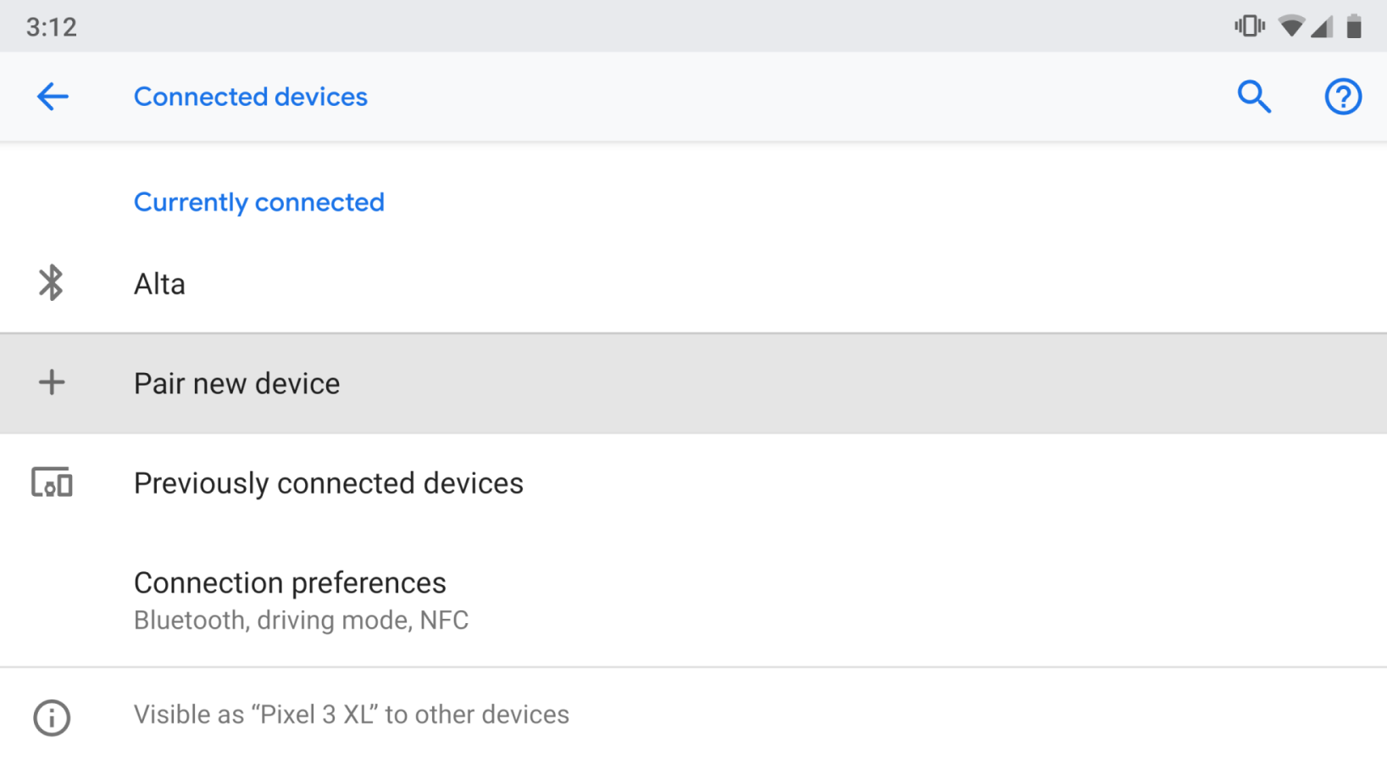Click the Currently connected section header
Viewport: 1387px width, 763px height.
[258, 202]
